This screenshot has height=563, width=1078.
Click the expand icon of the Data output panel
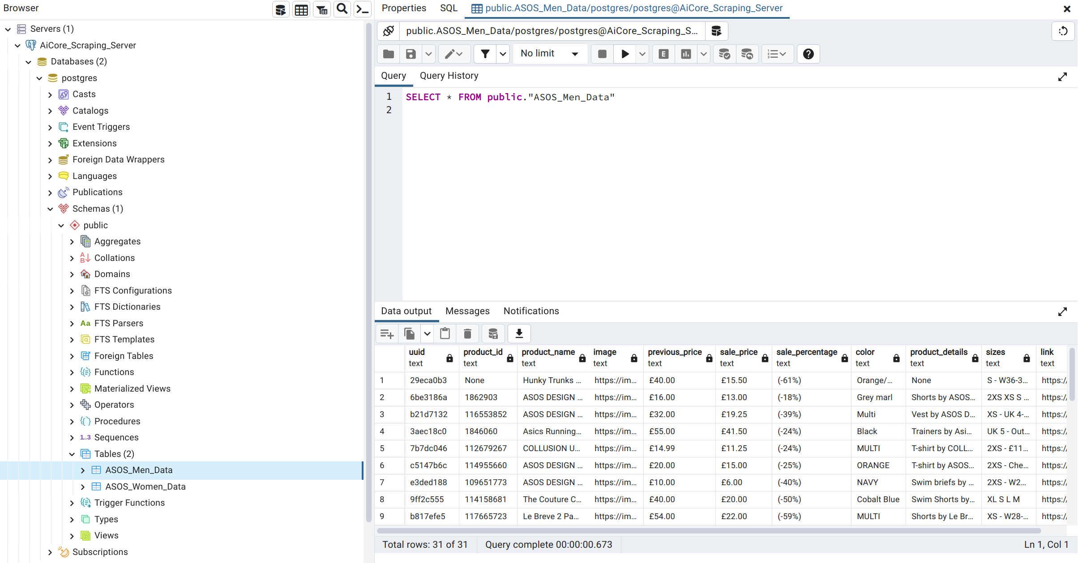(x=1062, y=311)
